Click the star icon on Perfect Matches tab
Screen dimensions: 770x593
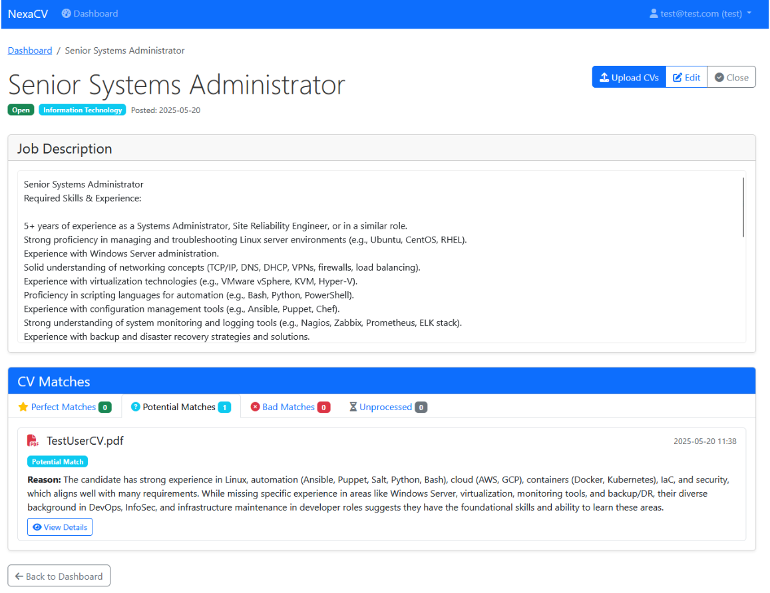[24, 406]
